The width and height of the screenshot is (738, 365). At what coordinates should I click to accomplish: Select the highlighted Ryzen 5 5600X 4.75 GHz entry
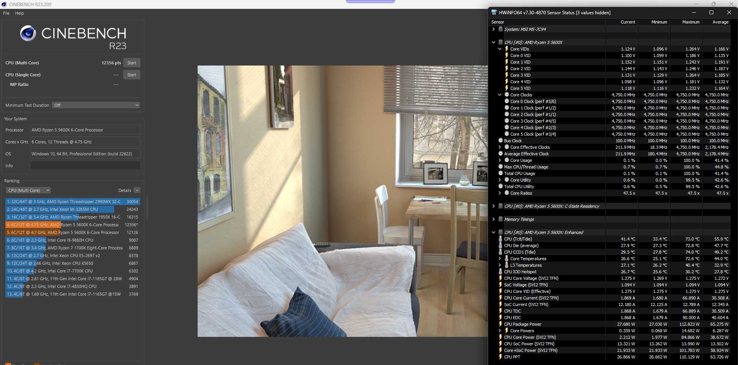point(73,225)
